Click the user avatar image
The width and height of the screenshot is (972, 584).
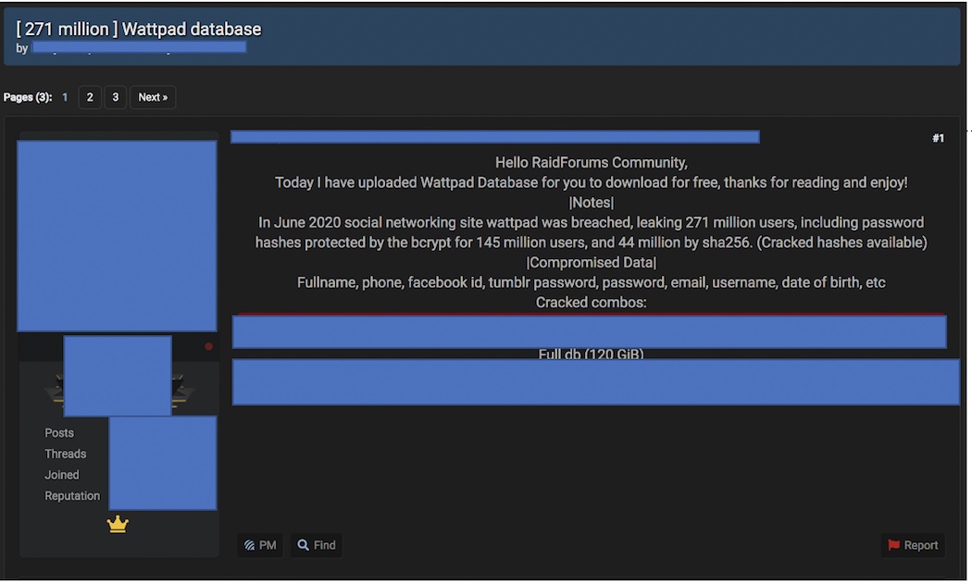click(117, 234)
